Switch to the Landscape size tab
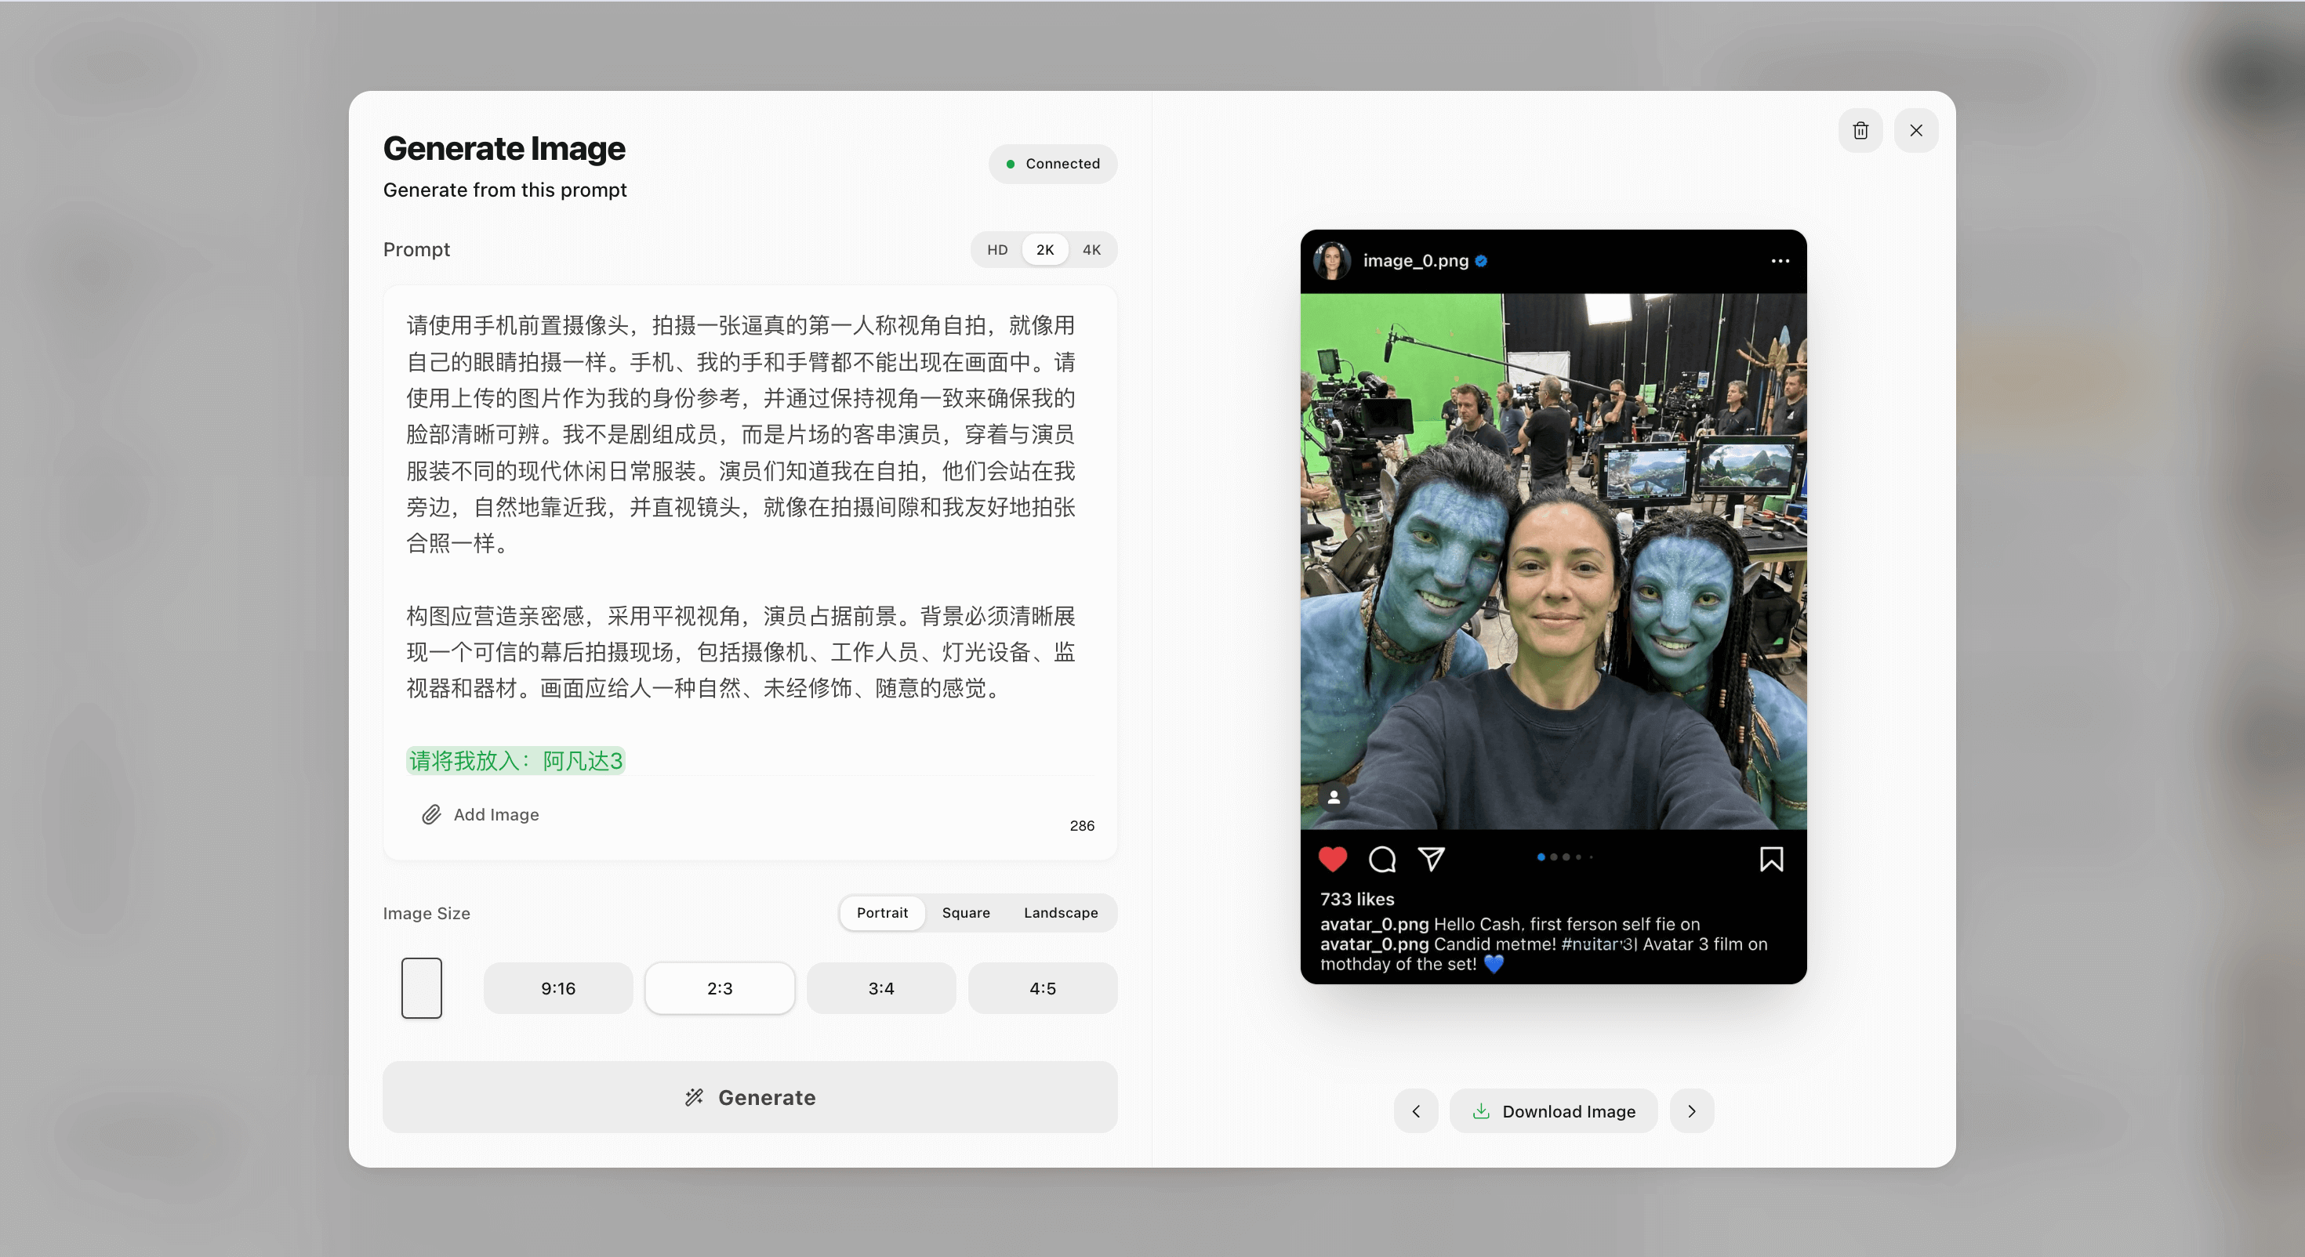Screen dimensions: 2305x1257 coord(1060,912)
